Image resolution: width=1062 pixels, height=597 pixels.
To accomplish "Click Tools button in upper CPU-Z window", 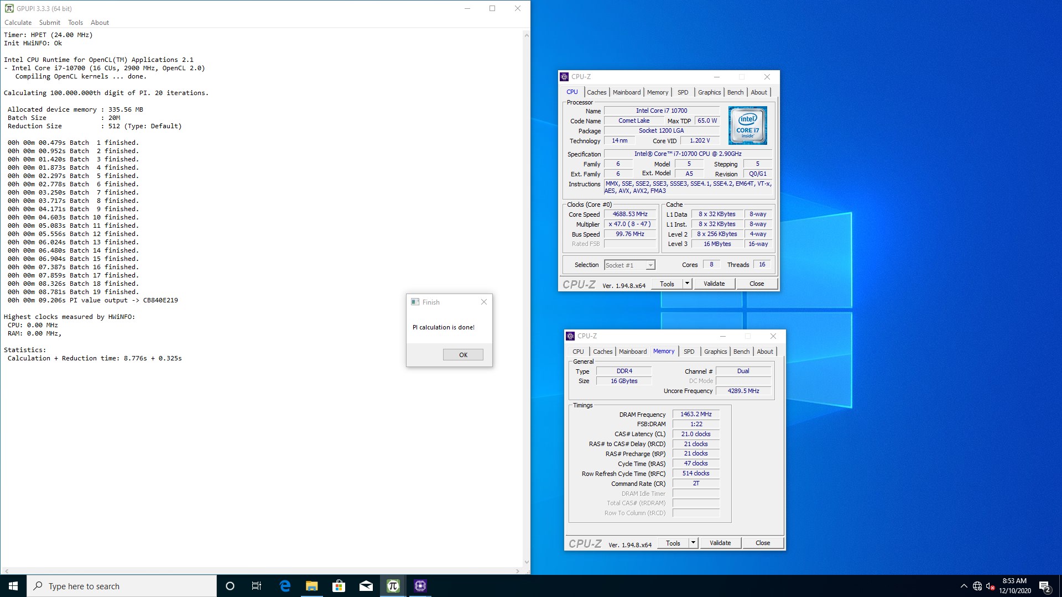I will pos(667,284).
